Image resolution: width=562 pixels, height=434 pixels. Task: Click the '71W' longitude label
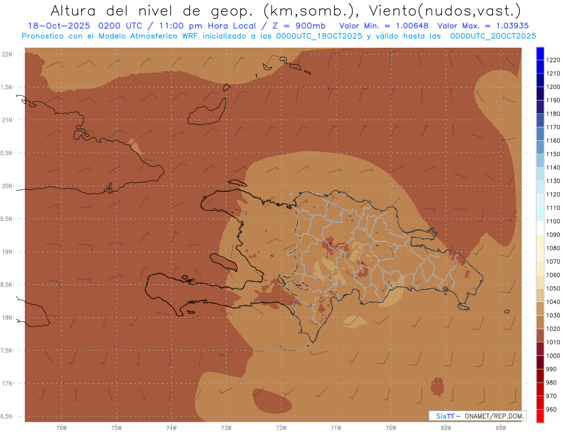pyautogui.click(x=336, y=428)
